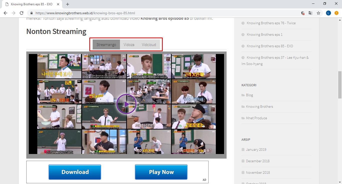Open the January 2019 archive
Image resolution: width=342 pixels, height=184 pixels.
(x=256, y=149)
